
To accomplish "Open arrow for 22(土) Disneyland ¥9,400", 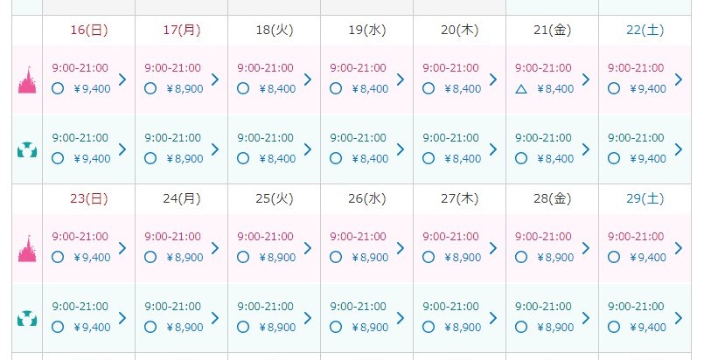I will click(x=679, y=80).
